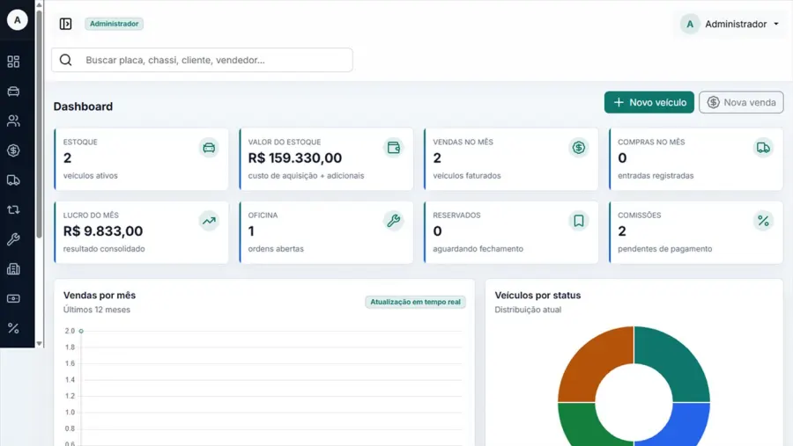Click the 'ordens abertas' text

pos(276,249)
